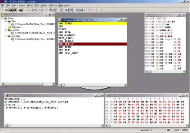This screenshot has height=133, width=190.
Task: Click the '0 Error(s)' result line
Action: click(x=32, y=108)
